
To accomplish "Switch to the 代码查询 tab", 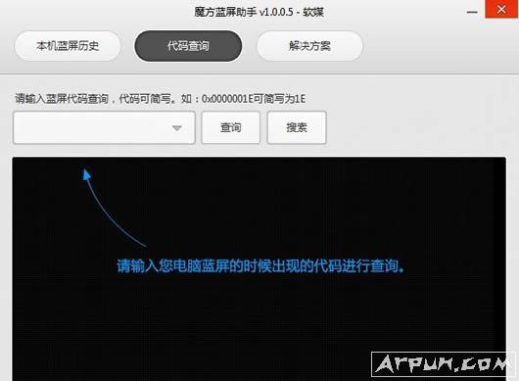I will [188, 46].
